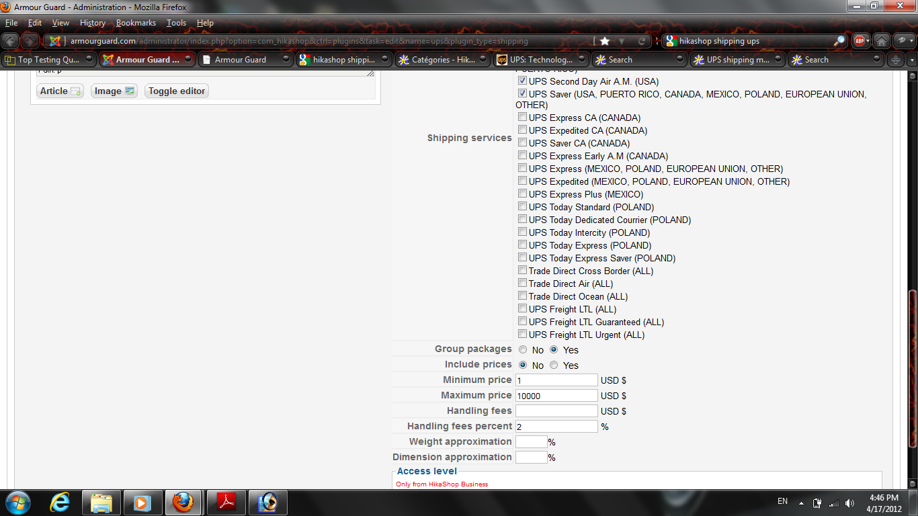918x516 pixels.
Task: Enable UPS Expedited CA (CANADA)
Action: click(522, 130)
